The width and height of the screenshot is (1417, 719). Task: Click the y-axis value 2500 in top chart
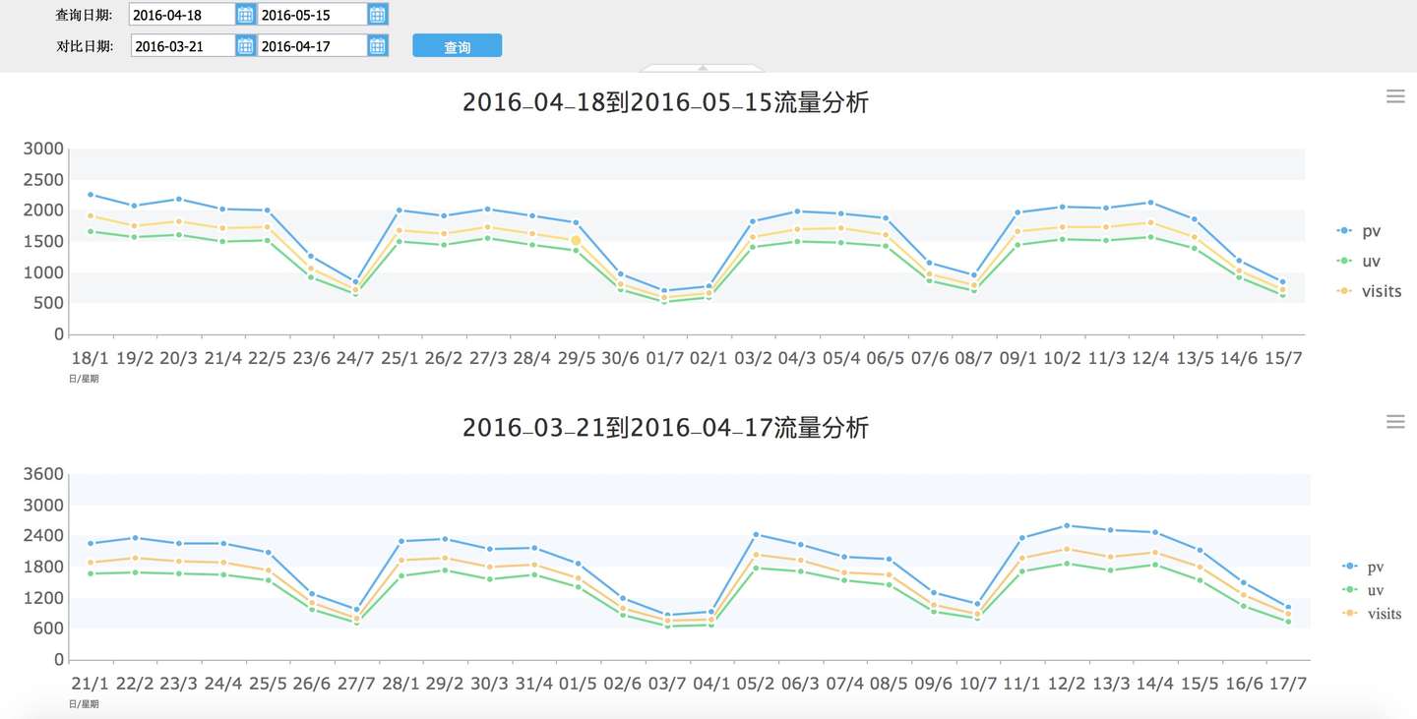click(x=44, y=180)
